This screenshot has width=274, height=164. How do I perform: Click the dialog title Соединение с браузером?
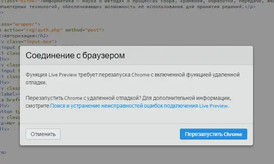click(75, 56)
